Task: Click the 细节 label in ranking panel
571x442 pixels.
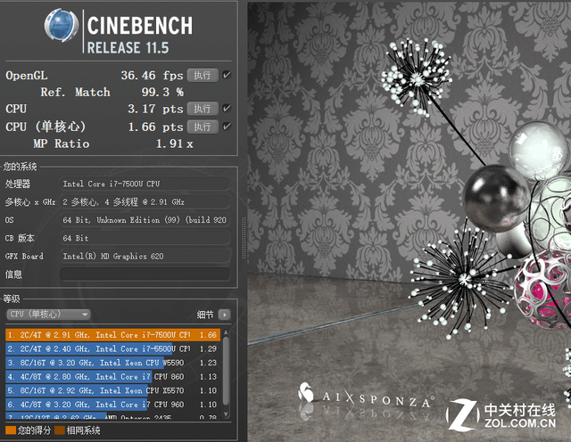Action: (x=205, y=315)
